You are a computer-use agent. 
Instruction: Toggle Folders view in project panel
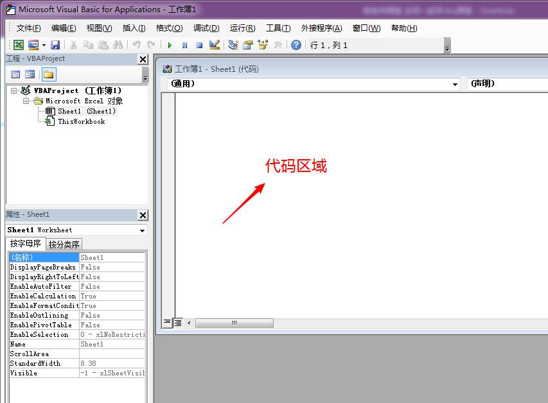point(49,74)
